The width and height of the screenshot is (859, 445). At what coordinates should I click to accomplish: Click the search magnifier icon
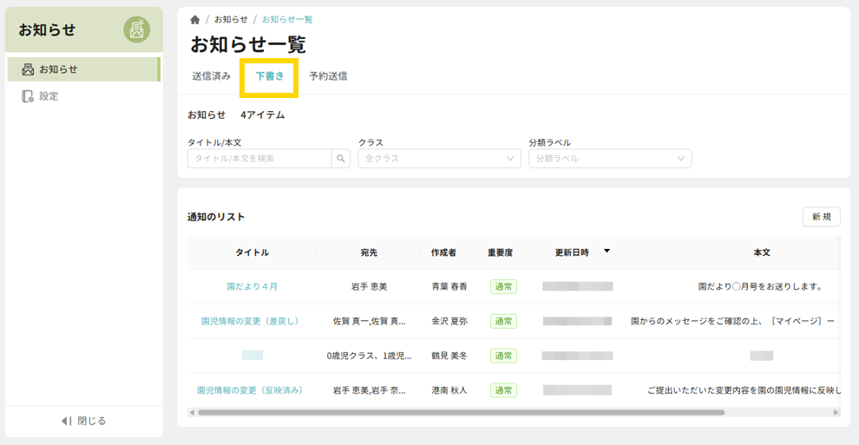tap(341, 159)
